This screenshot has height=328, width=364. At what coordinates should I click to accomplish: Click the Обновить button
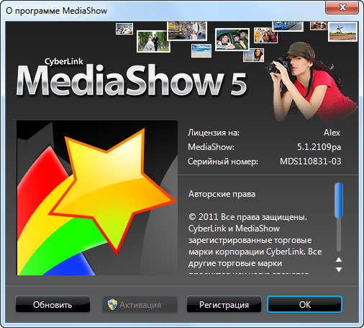coord(53,304)
